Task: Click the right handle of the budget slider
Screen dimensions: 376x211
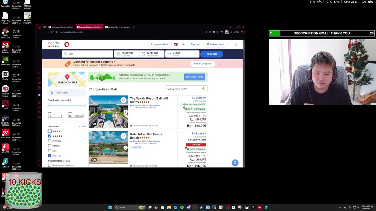Action: click(84, 105)
